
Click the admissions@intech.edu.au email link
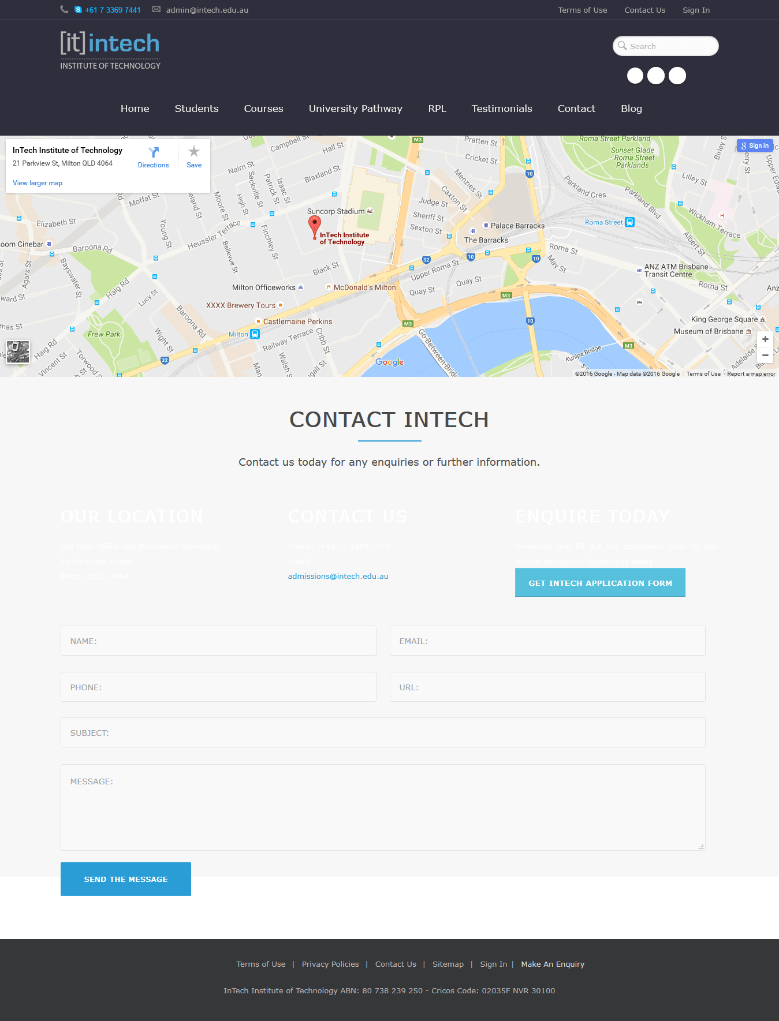[x=338, y=576]
